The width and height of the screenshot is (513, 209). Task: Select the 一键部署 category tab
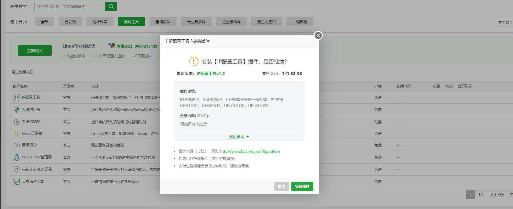pos(300,22)
